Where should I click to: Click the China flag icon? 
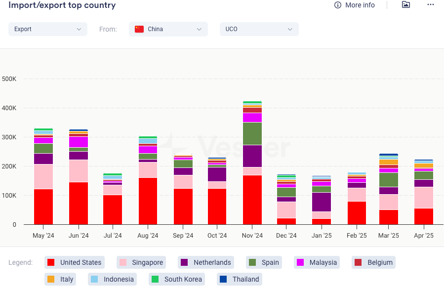click(139, 29)
